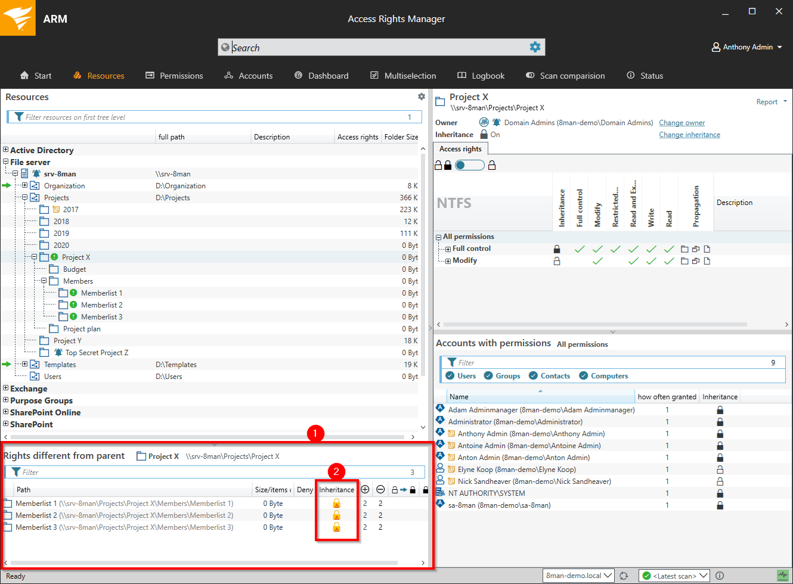Expand the Active Directory tree node
Screen dimensions: 793x584
click(5, 150)
